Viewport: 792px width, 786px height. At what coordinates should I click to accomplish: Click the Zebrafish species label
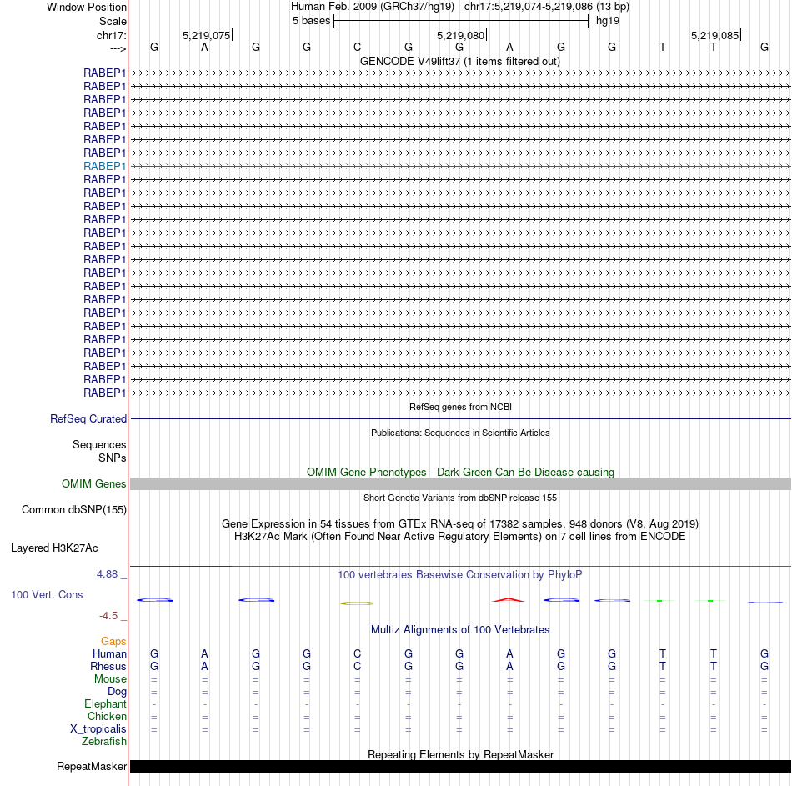tap(104, 742)
